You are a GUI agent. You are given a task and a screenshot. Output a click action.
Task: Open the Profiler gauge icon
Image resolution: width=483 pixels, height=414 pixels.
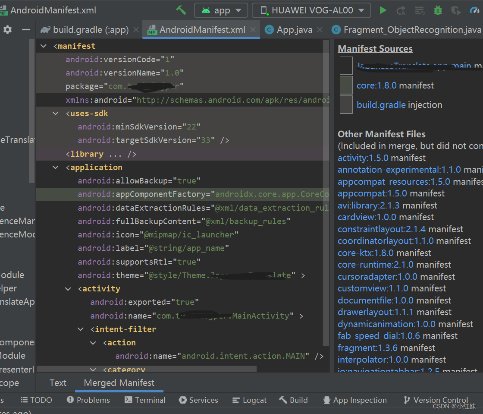[474, 10]
